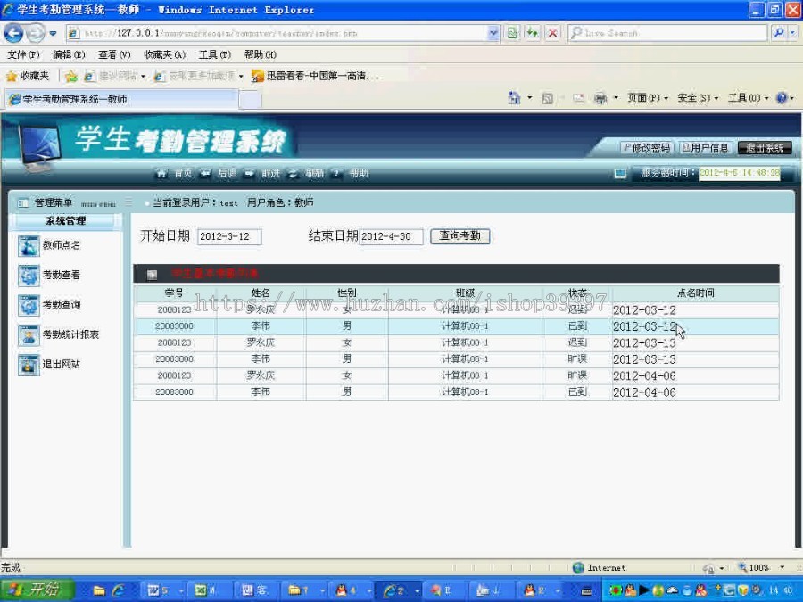Open the new blank tab button
Image resolution: width=803 pixels, height=602 pixels.
[251, 100]
